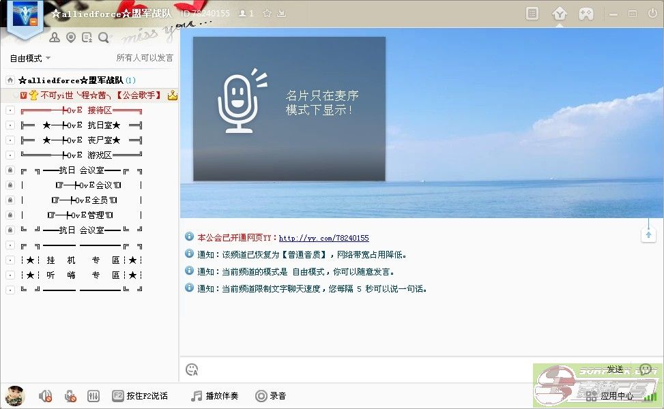This screenshot has width=664, height=409.
Task: Toggle the speaker mute button
Action: [x=45, y=396]
